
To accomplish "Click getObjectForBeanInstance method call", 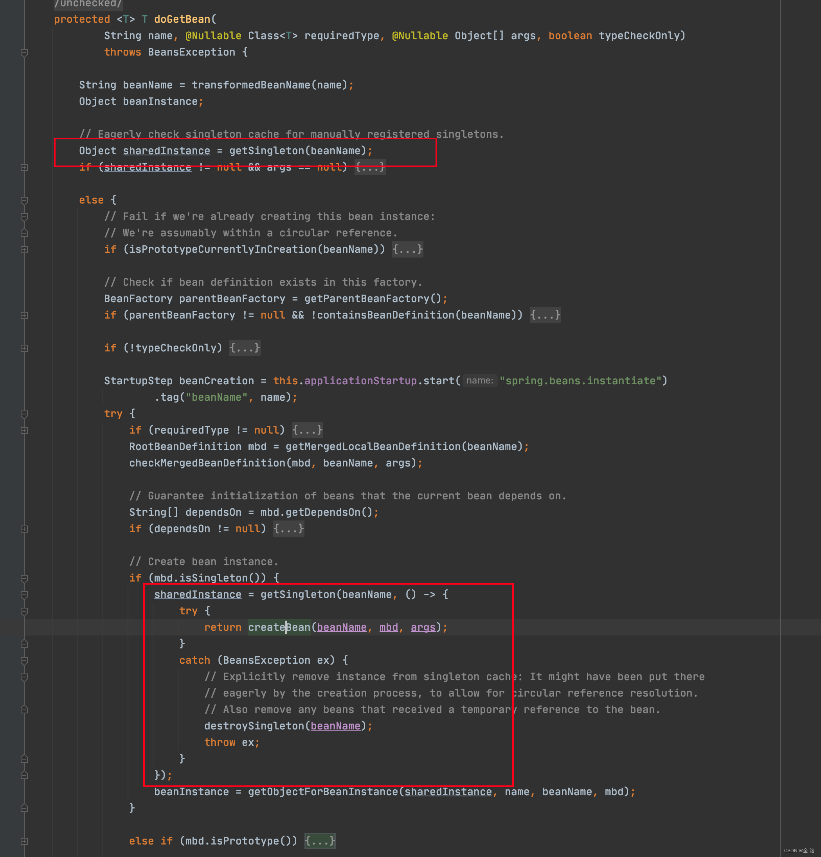I will point(323,792).
